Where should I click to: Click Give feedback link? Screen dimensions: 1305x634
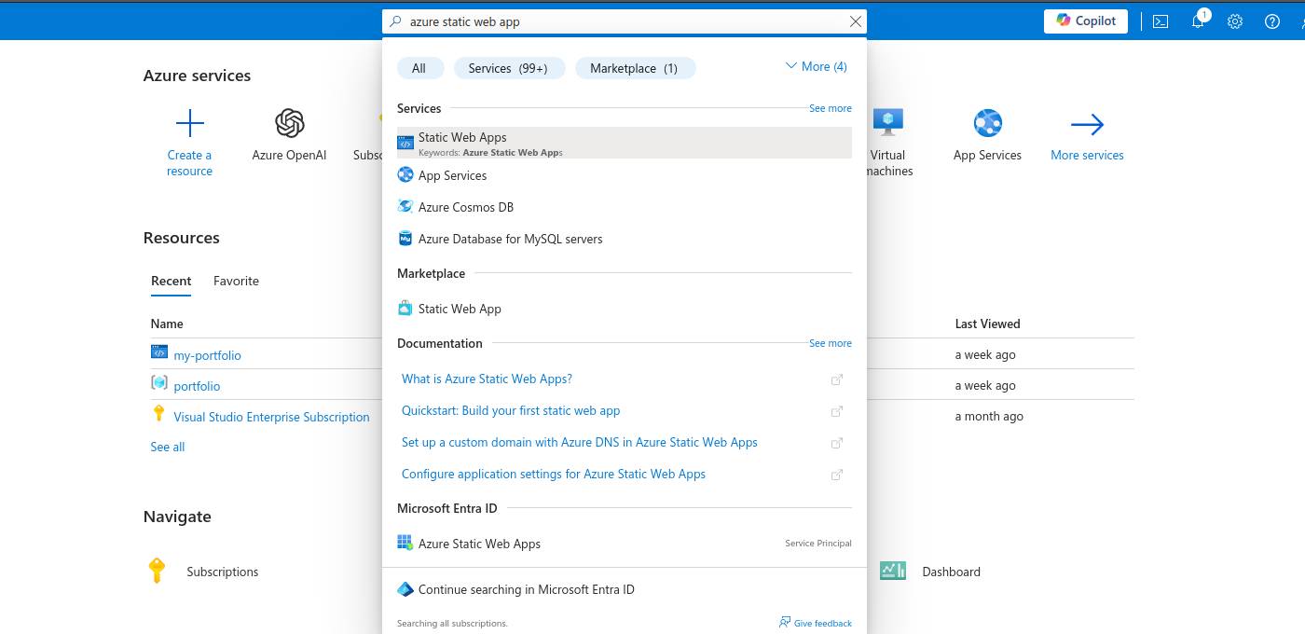click(x=815, y=623)
